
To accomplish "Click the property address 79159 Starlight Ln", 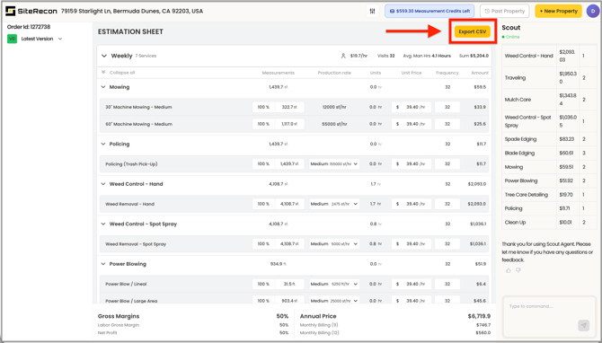I will click(132, 11).
